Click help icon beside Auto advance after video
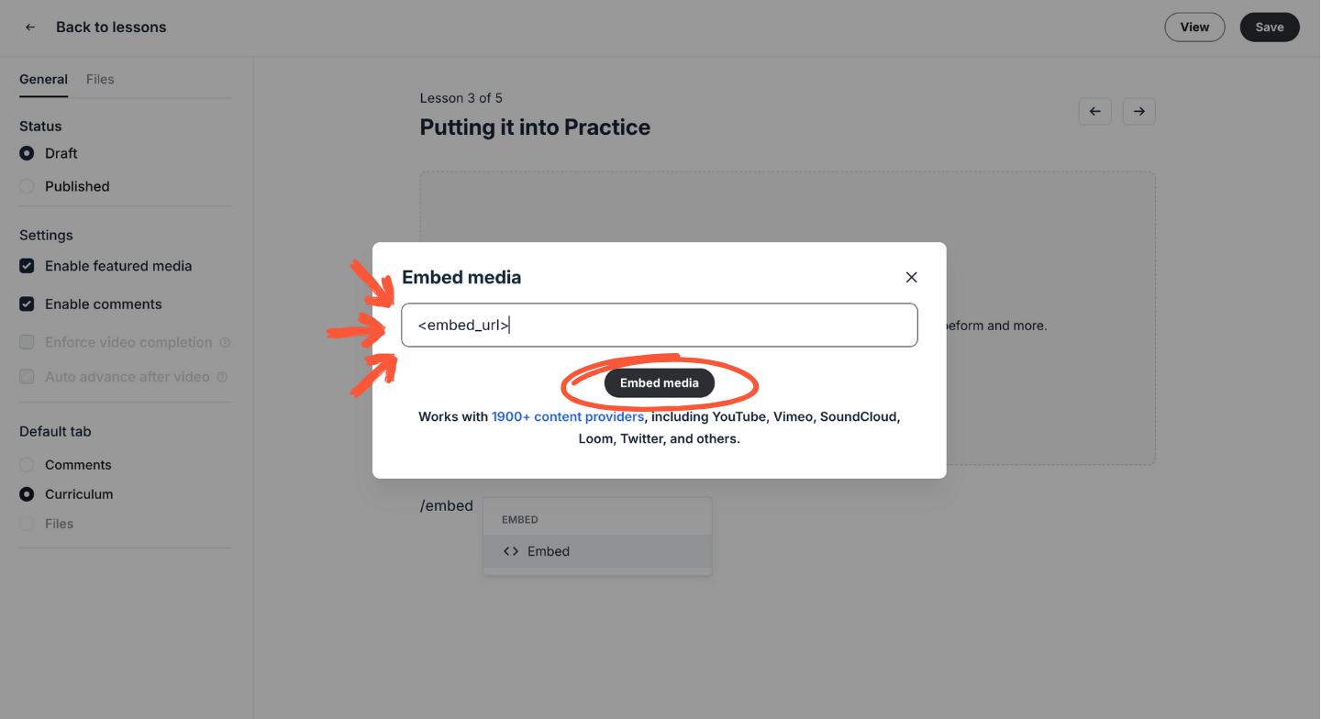1321x719 pixels. coord(222,377)
